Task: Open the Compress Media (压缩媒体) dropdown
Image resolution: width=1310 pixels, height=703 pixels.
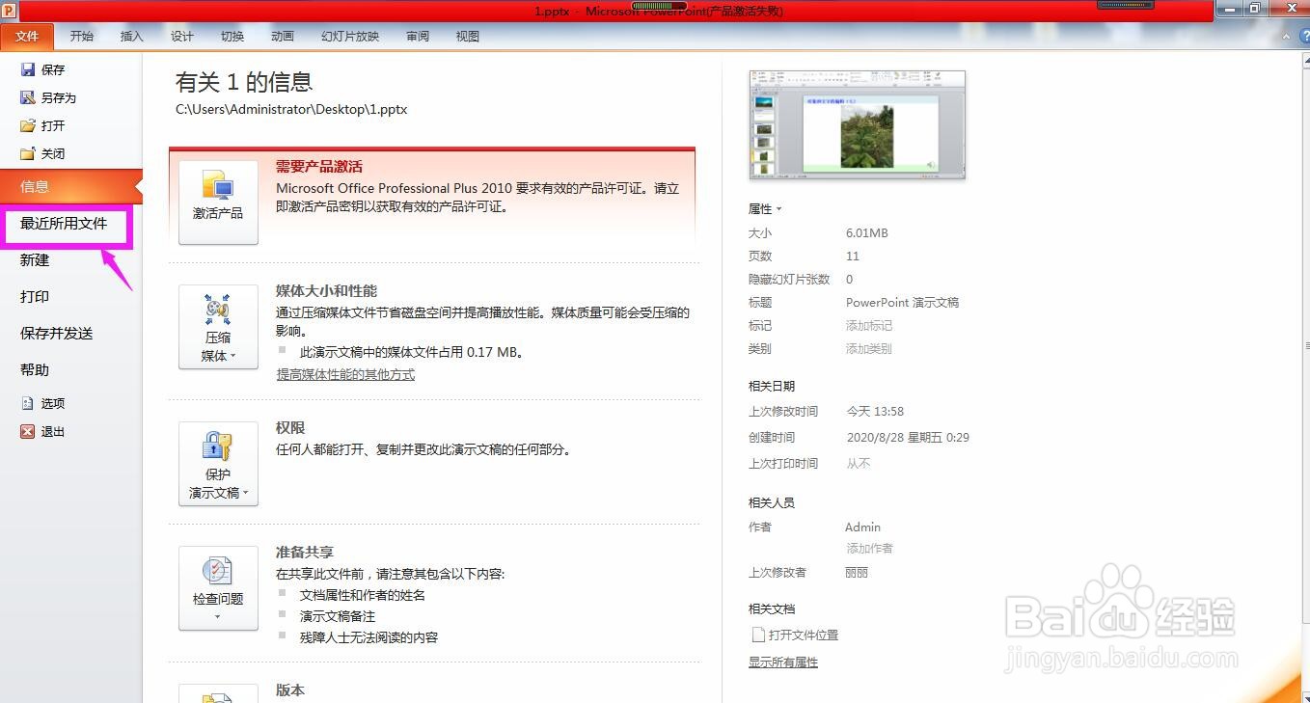Action: [218, 327]
